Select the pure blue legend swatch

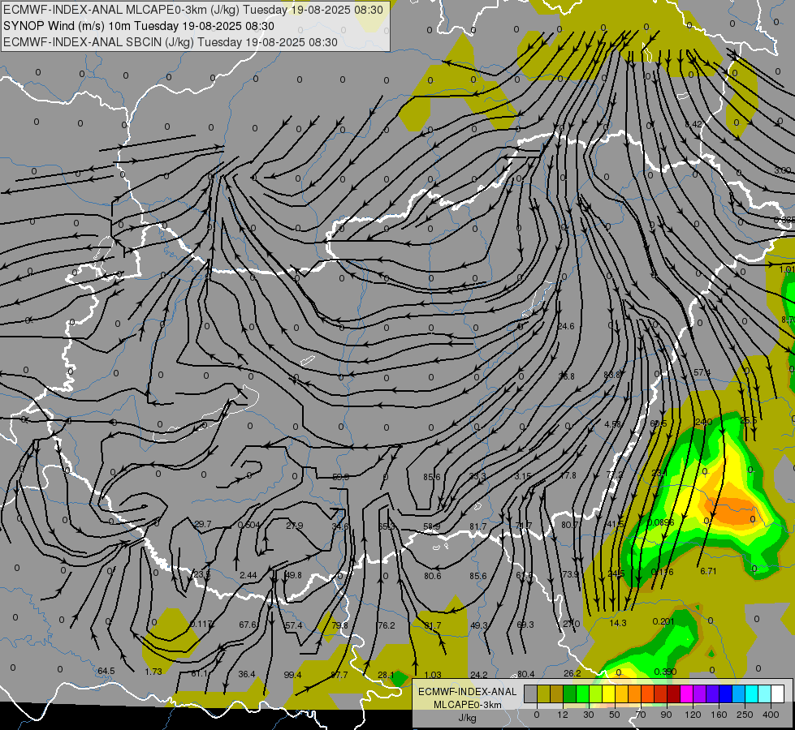[726, 693]
